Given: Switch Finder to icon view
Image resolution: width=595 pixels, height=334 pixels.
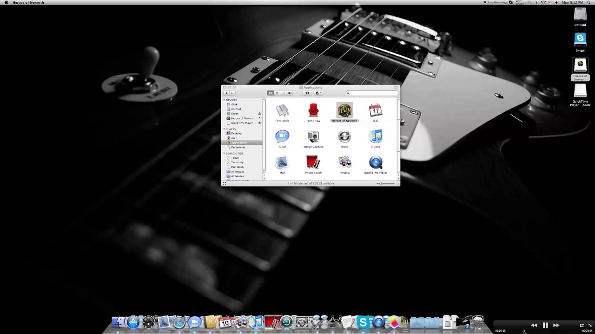Looking at the screenshot, I should pyautogui.click(x=270, y=93).
